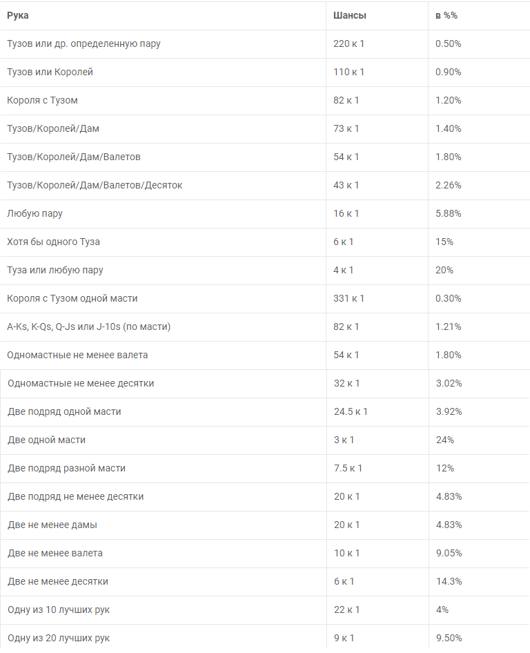530x653 pixels.
Task: Click the 'в %%' column header
Action: [x=446, y=15]
